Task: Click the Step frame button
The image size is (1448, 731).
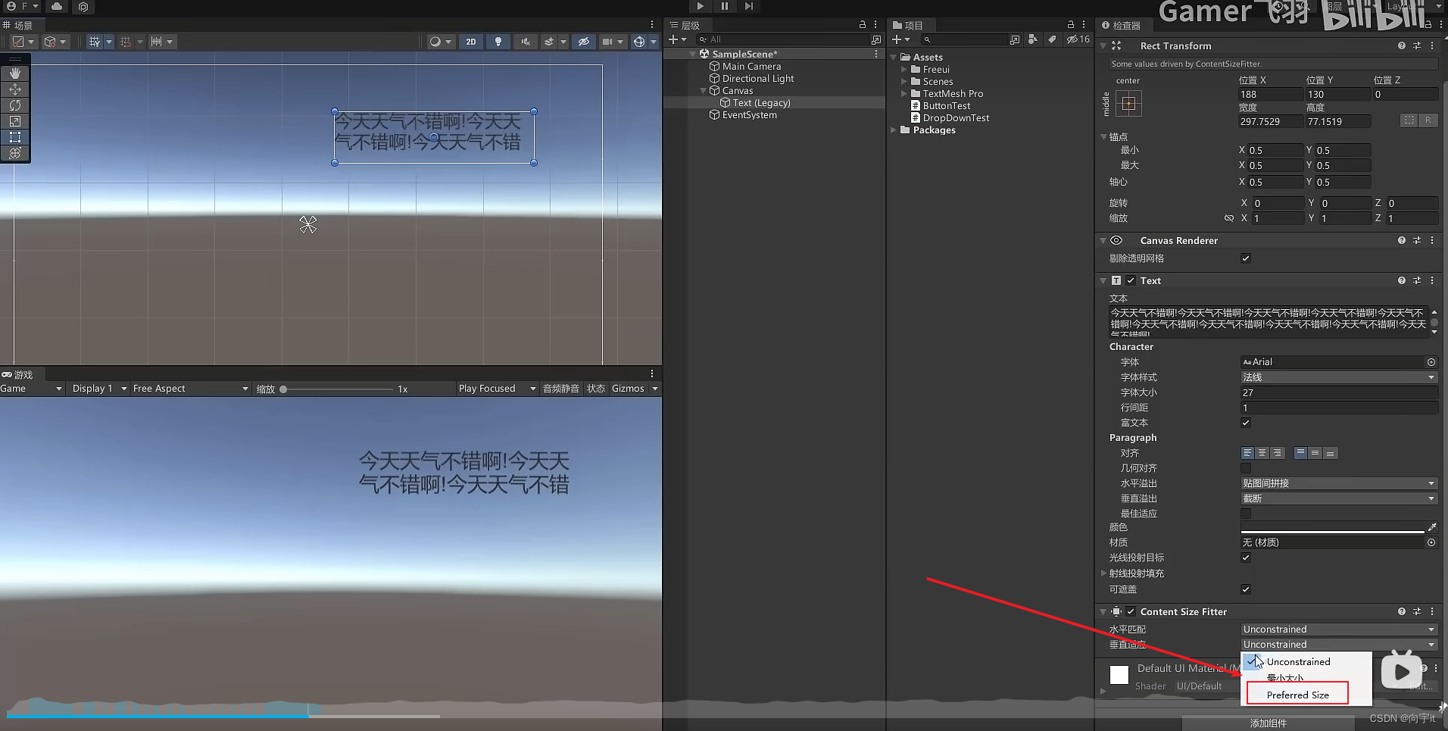Action: click(x=748, y=6)
